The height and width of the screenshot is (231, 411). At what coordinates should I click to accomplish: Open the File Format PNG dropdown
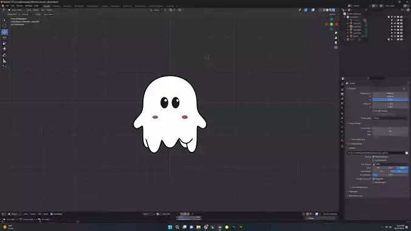point(390,164)
